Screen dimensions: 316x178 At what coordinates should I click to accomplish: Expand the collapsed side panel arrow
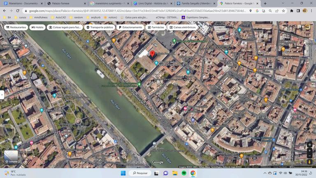pos(2,94)
